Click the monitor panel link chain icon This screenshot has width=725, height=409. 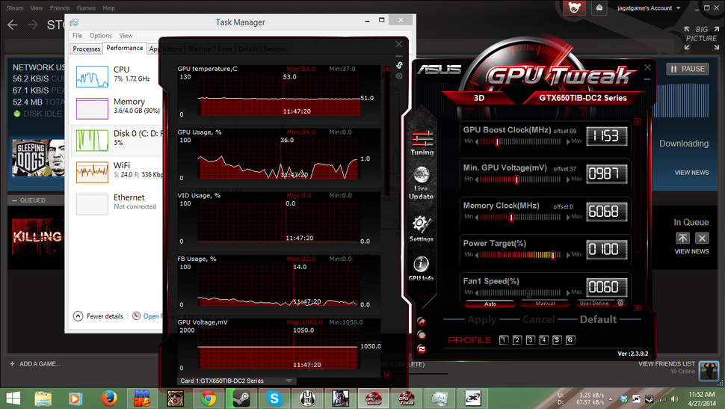398,64
